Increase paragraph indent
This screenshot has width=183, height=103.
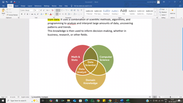coord(74,10)
